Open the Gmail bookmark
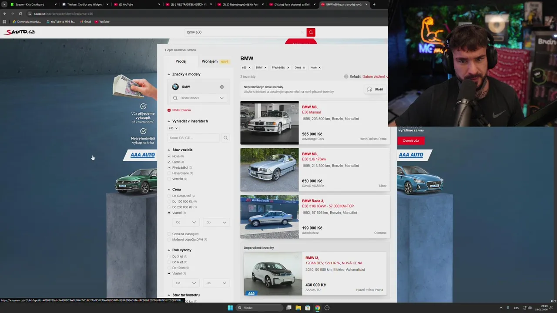The width and height of the screenshot is (557, 313). pyautogui.click(x=85, y=21)
